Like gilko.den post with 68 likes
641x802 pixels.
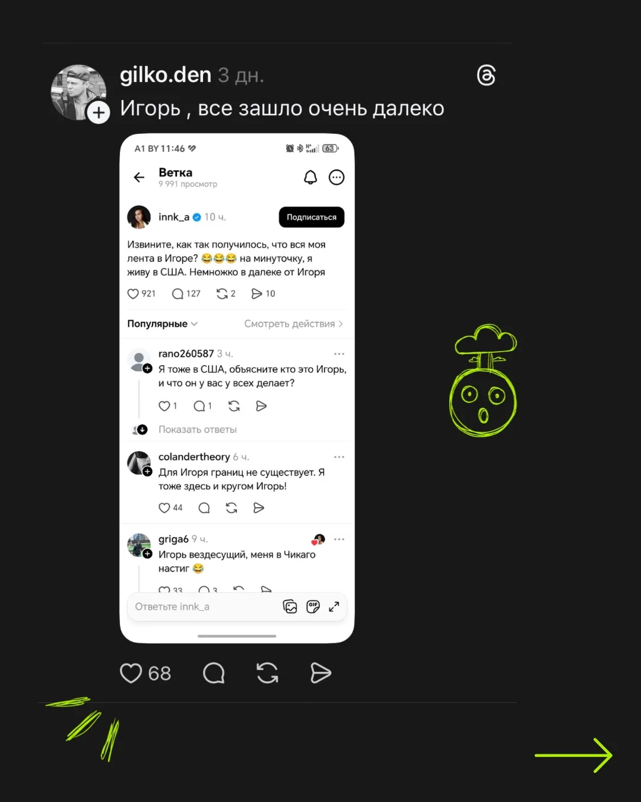pos(145,673)
